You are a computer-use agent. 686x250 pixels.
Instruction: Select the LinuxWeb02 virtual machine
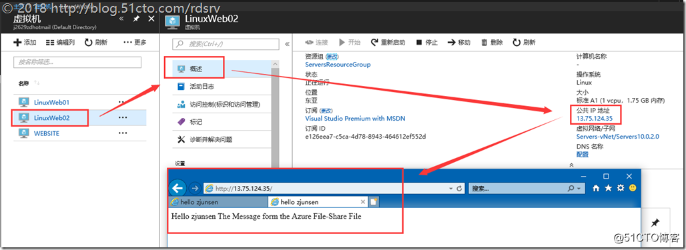[x=51, y=117]
